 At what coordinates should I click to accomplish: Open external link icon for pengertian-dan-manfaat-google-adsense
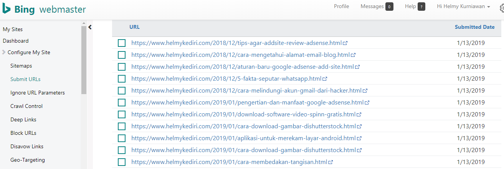point(367,103)
